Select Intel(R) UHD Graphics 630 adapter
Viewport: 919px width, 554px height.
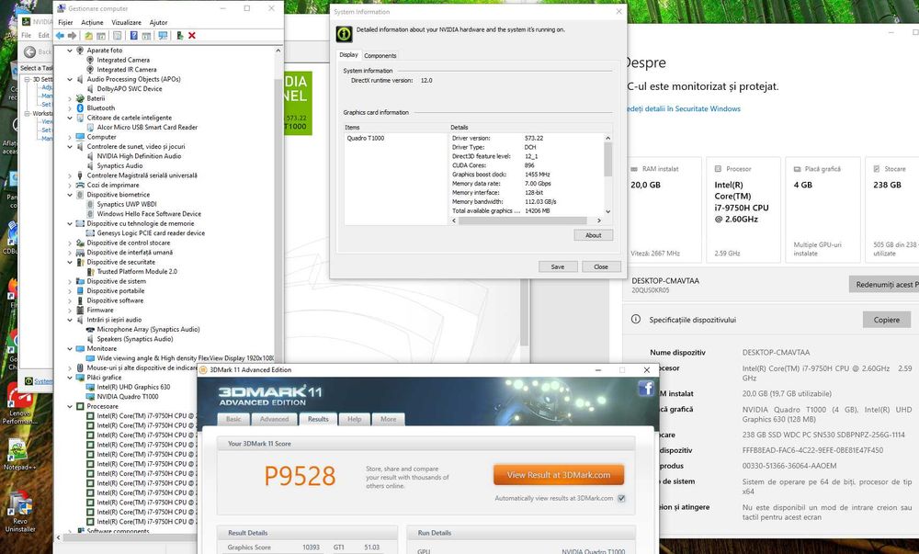click(133, 387)
